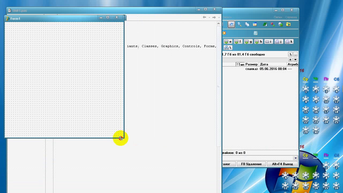Click the 'файлов: 0 из 0' status text
This screenshot has height=193, width=343.
tap(234, 153)
